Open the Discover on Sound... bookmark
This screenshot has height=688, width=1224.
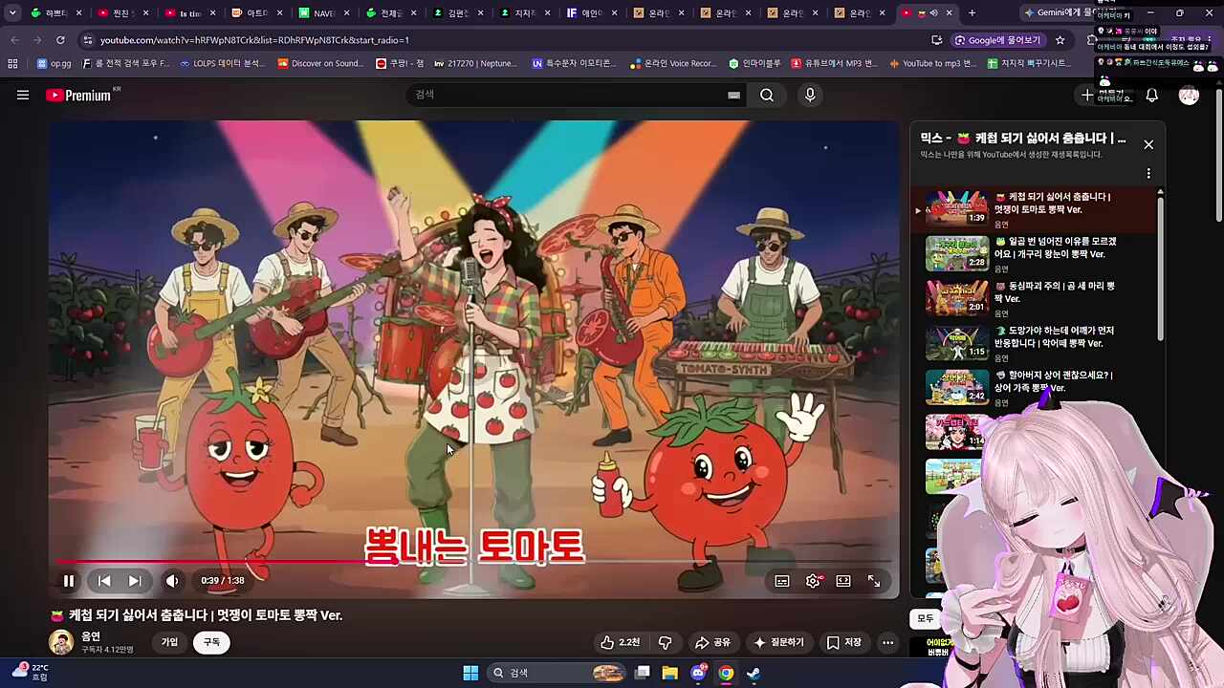tap(320, 63)
